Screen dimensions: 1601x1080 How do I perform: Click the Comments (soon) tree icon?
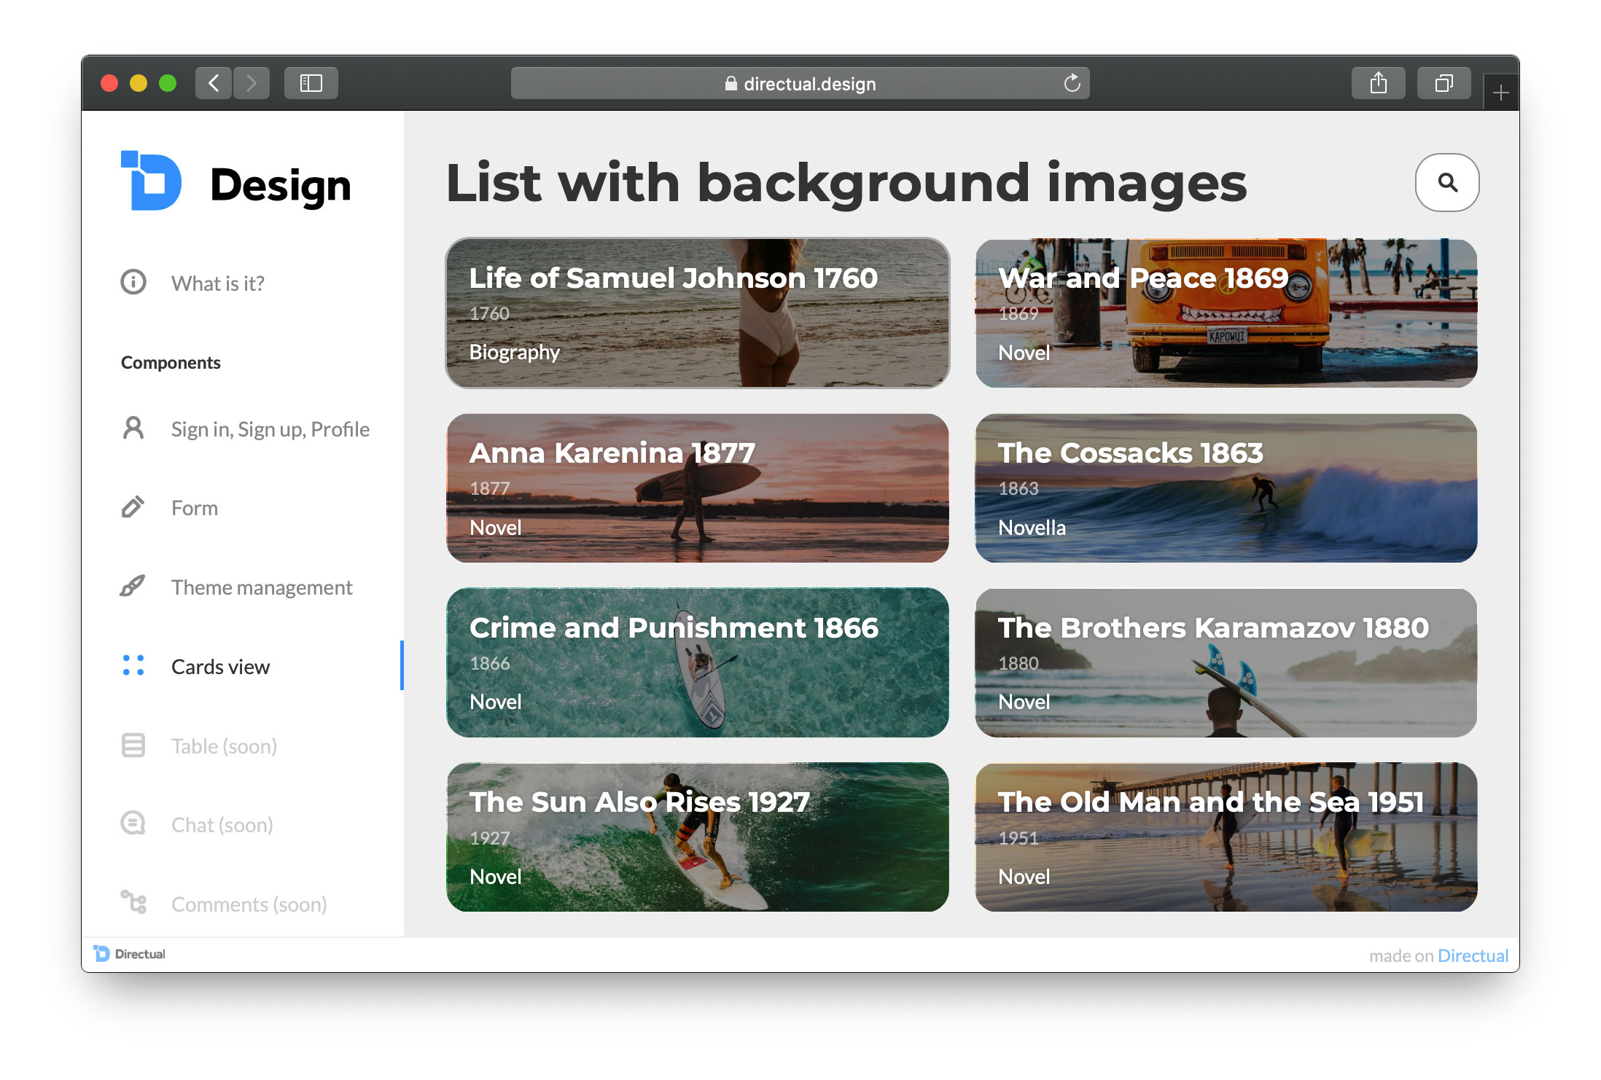133,903
